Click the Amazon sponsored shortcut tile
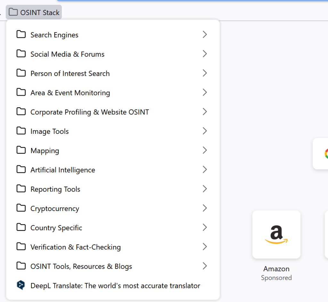The width and height of the screenshot is (328, 302). click(x=276, y=234)
